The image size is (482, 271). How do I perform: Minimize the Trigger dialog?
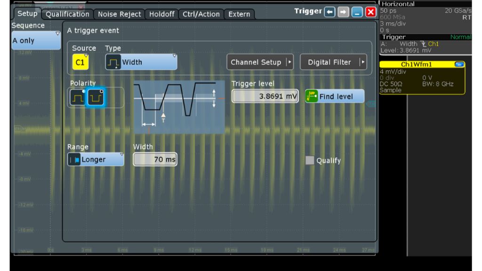pos(357,12)
